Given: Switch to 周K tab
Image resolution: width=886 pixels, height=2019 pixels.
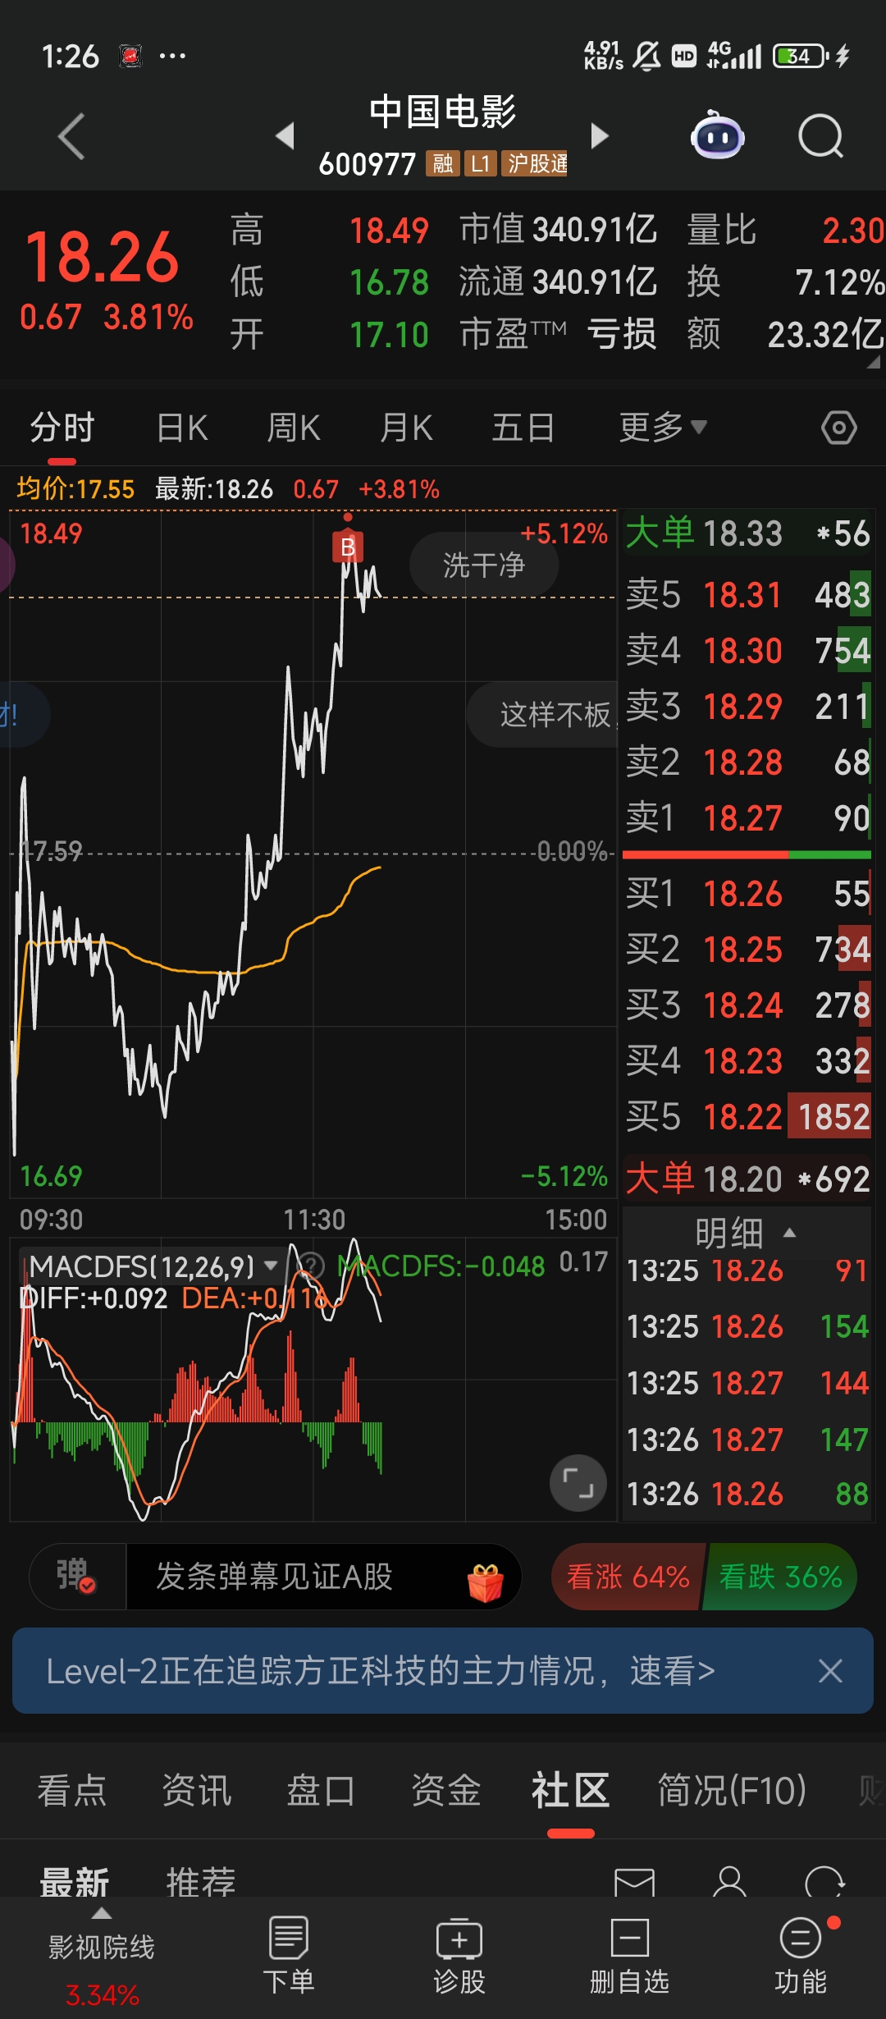Looking at the screenshot, I should (294, 428).
